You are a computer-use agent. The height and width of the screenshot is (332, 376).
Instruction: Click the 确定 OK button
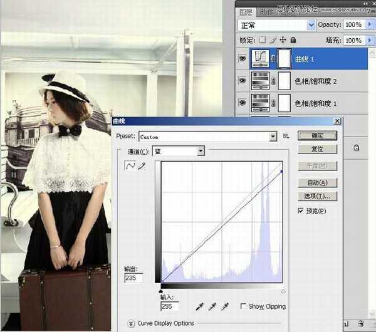click(317, 135)
